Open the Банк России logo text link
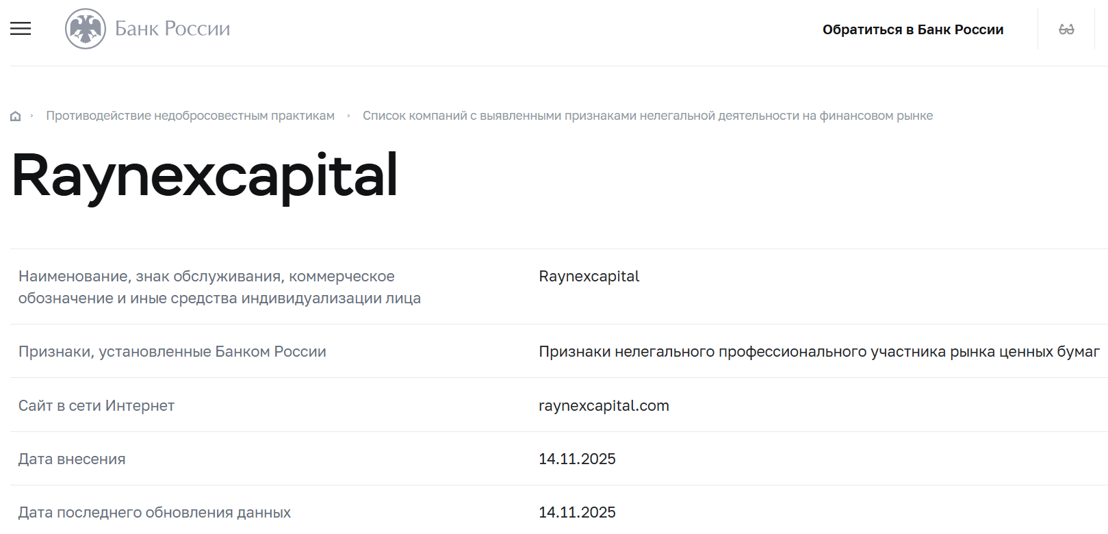The image size is (1108, 534). [172, 29]
